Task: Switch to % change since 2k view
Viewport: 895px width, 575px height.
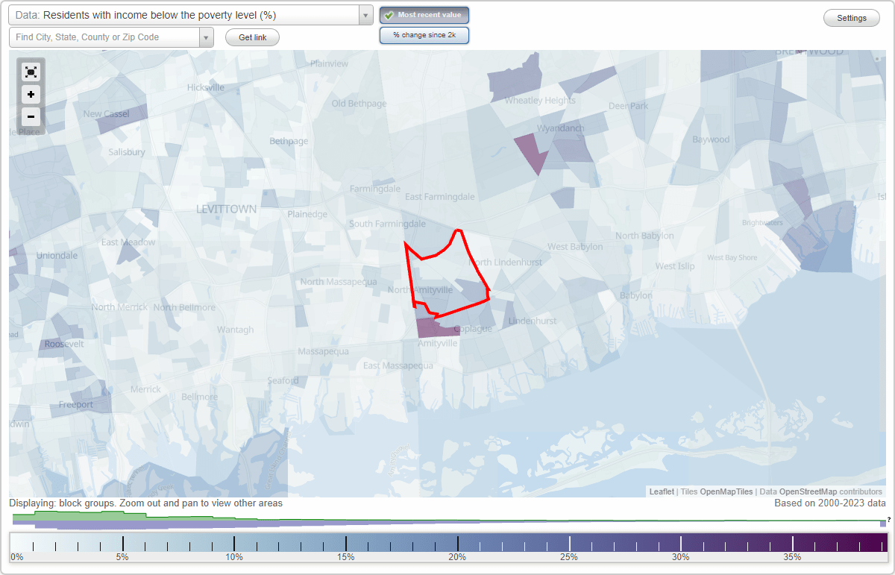Action: coord(424,34)
